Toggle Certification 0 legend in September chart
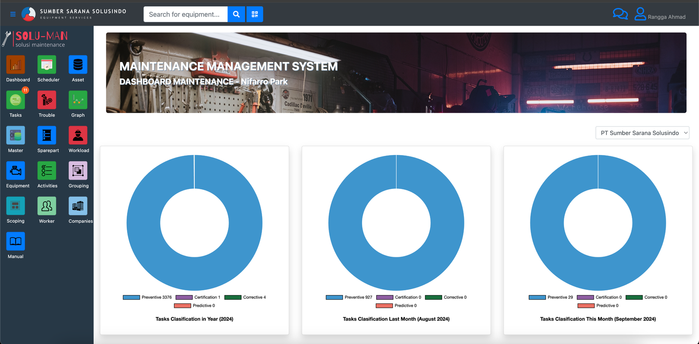This screenshot has width=699, height=344. [x=599, y=297]
